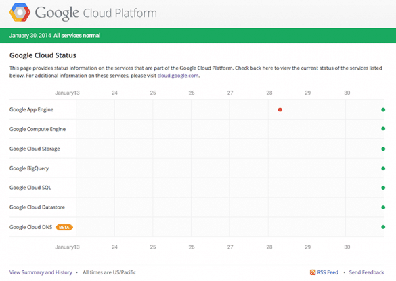Viewport: 396px width, 281px height.
Task: Click the green status dot for Google App Engine
Action: (383, 109)
